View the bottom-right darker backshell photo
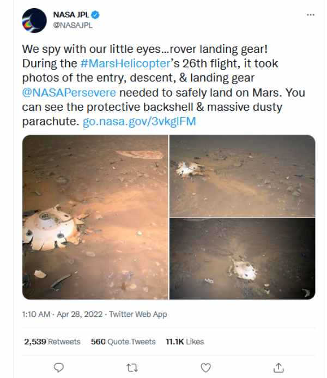The width and height of the screenshot is (327, 378). [x=243, y=259]
